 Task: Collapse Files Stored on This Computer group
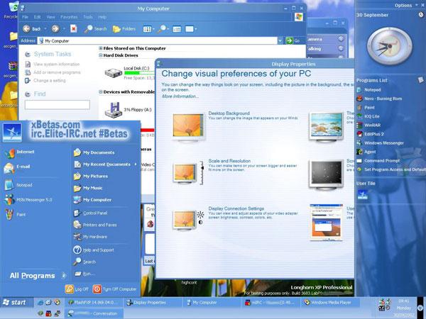[101, 48]
